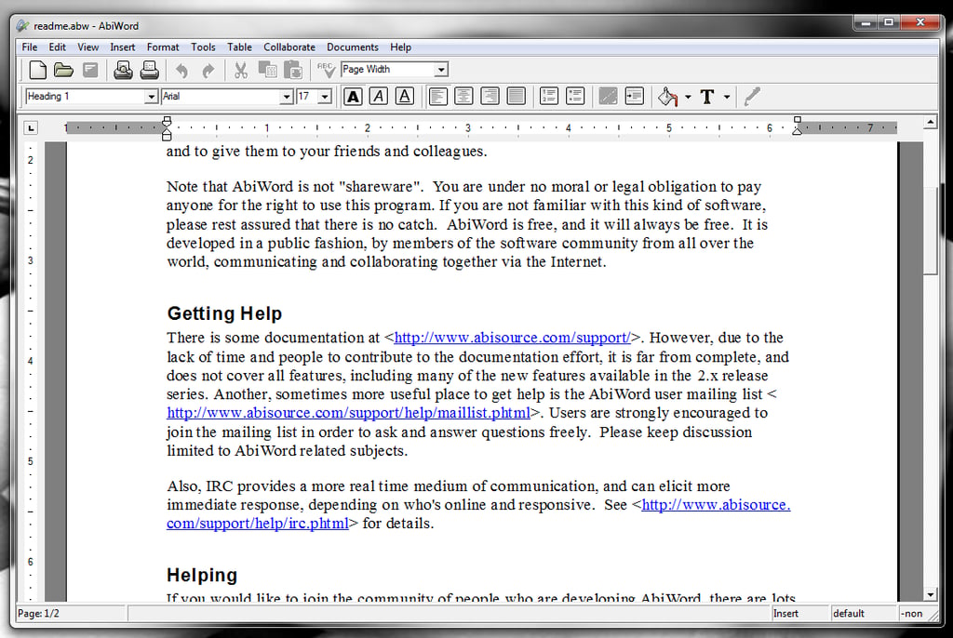Open the Heading 1 style dropdown
This screenshot has height=638, width=953.
152,97
